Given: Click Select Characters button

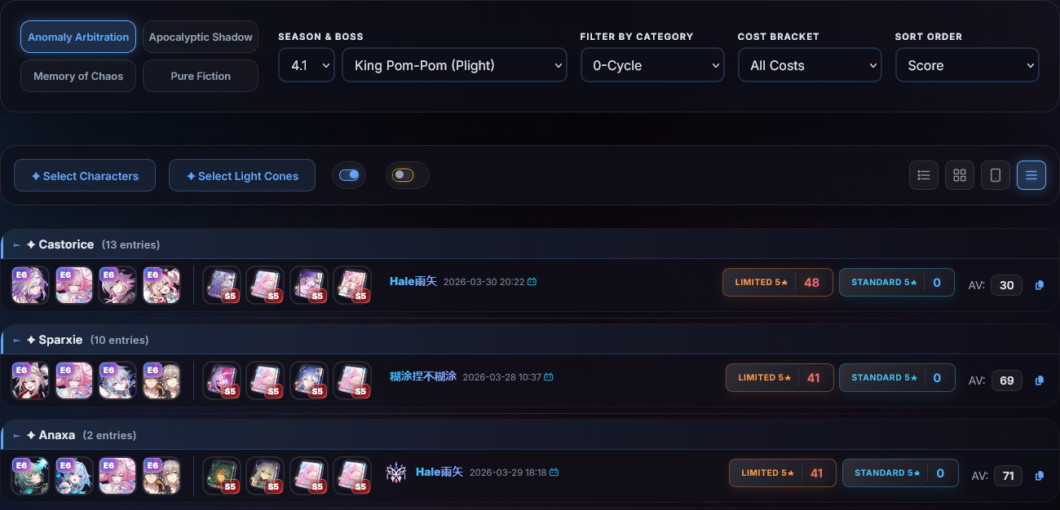Looking at the screenshot, I should click(x=85, y=175).
